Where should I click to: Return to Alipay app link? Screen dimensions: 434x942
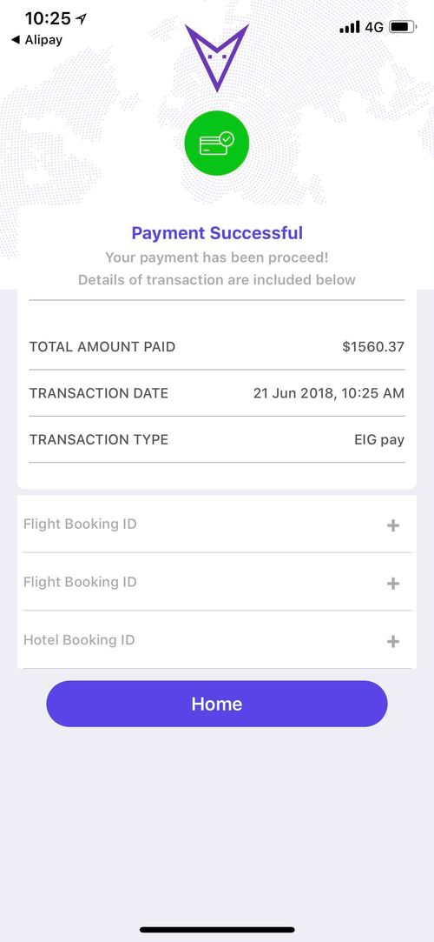[x=37, y=40]
